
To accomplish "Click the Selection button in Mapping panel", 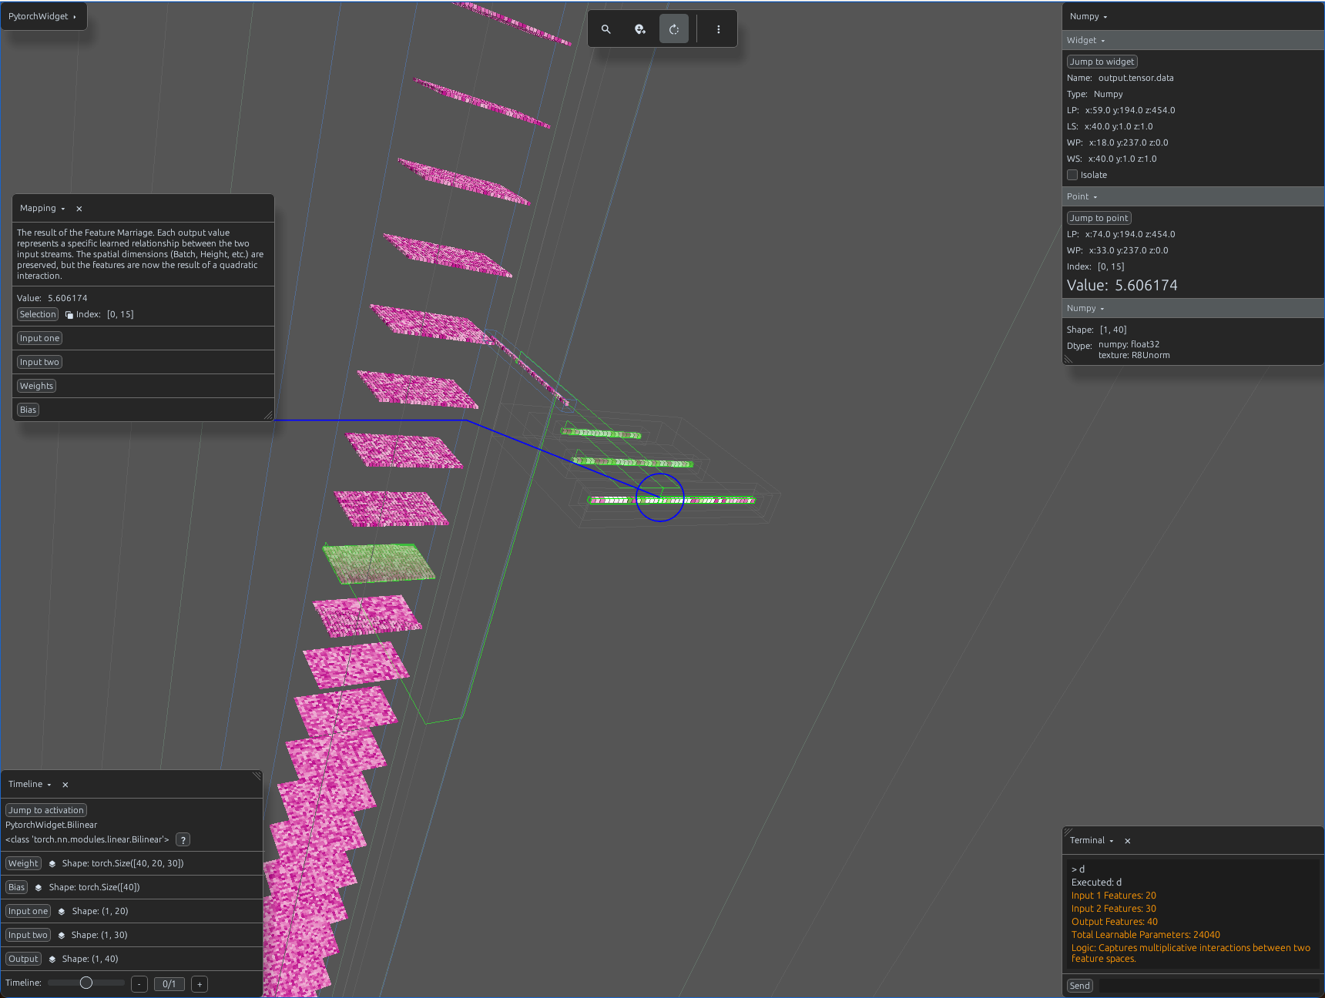I will (38, 314).
